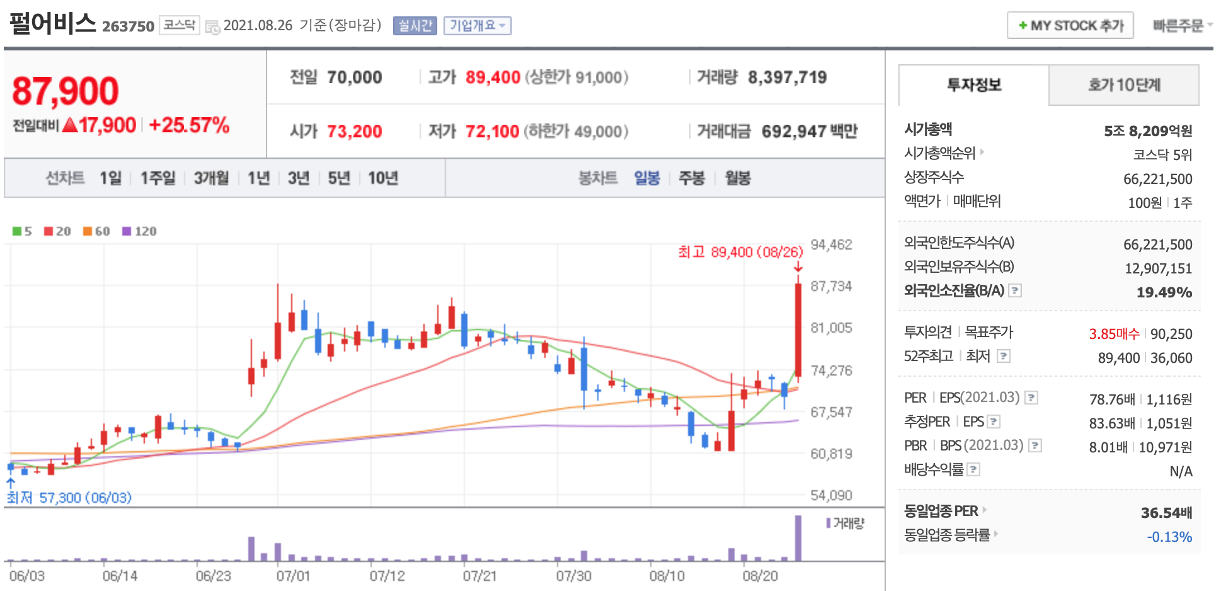Screen dimensions: 1221x591
Task: Select 주봉 candlestick chart
Action: (x=692, y=178)
